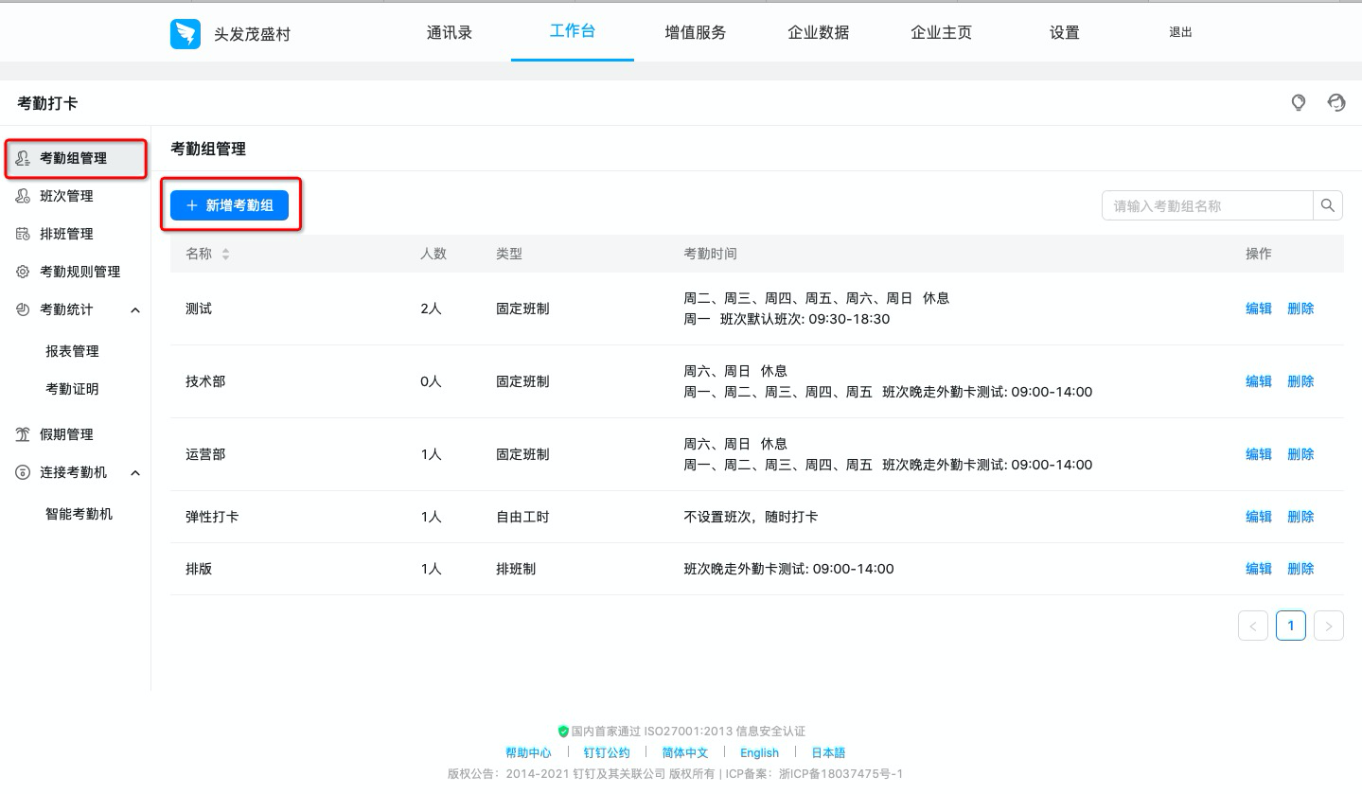Click the search magnifier icon
Image resolution: width=1362 pixels, height=794 pixels.
coord(1328,204)
